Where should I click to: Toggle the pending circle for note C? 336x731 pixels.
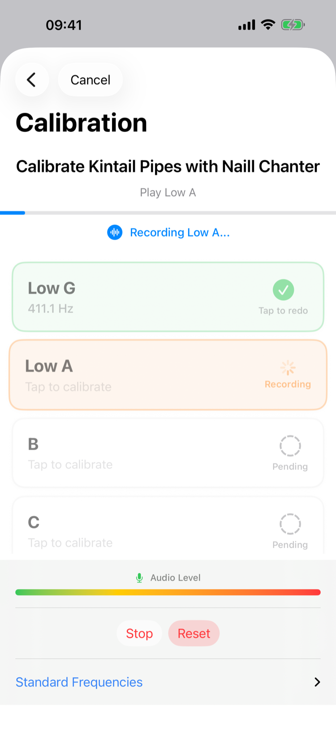pyautogui.click(x=290, y=524)
